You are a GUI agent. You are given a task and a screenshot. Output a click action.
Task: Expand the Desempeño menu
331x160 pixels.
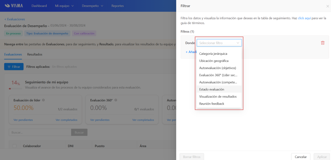click(92, 6)
